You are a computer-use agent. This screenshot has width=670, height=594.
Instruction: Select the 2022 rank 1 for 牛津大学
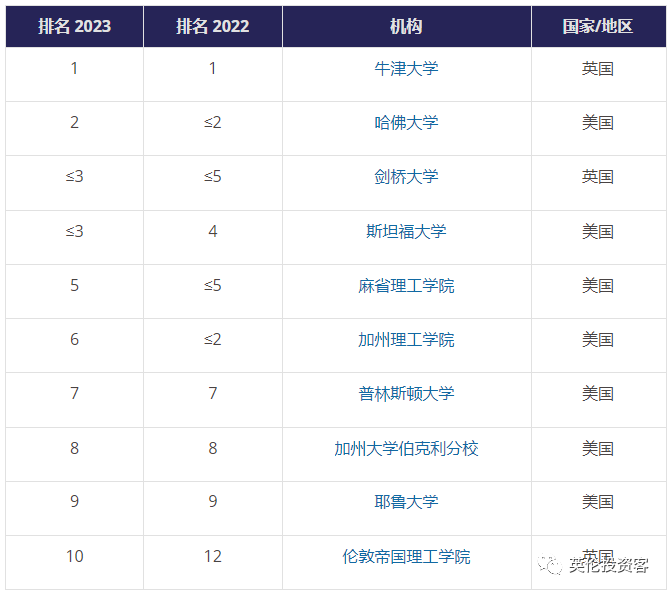coord(213,68)
